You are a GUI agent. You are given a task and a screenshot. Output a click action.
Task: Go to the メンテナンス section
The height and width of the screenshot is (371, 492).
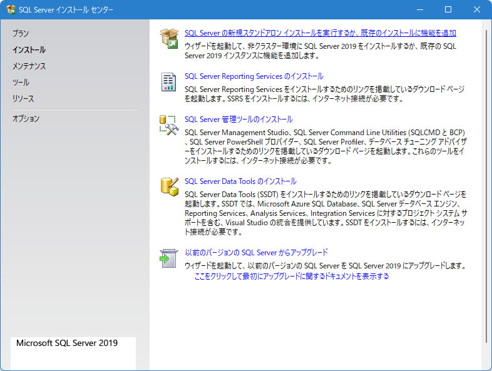(29, 66)
